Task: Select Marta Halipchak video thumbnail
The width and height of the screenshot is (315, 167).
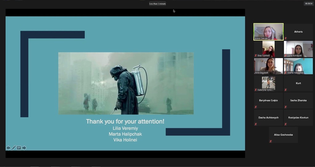Action: pyautogui.click(x=298, y=66)
